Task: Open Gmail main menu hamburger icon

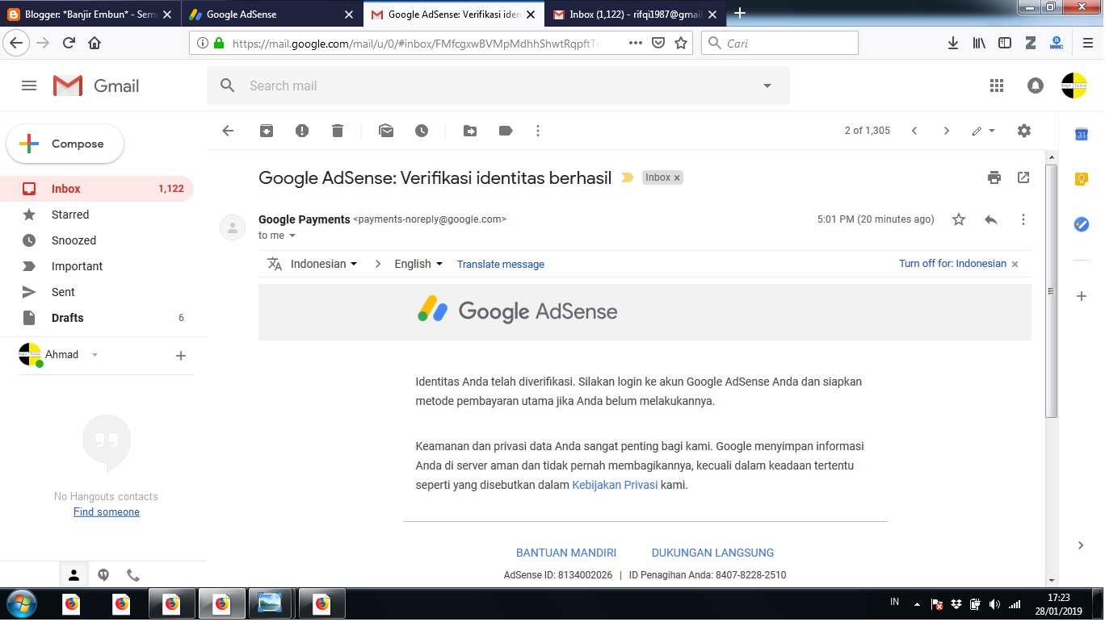Action: [x=29, y=86]
